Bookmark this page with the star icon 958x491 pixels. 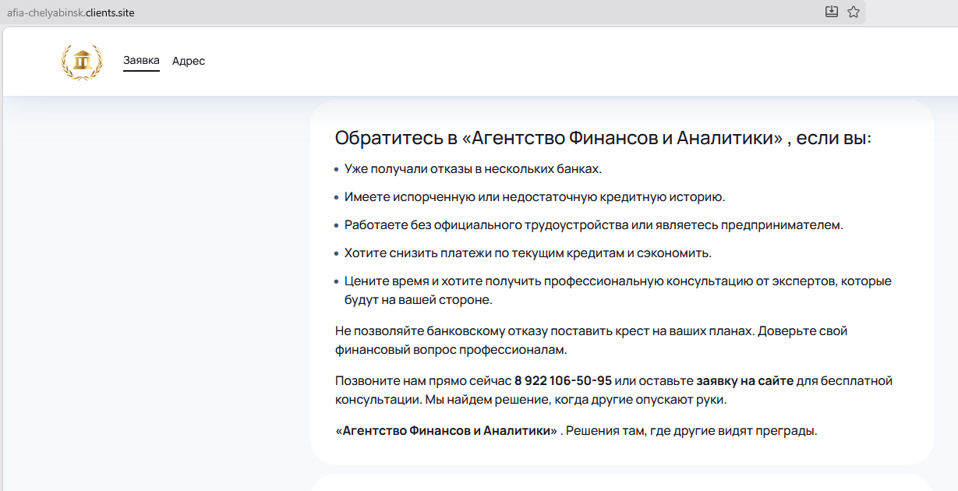[x=854, y=12]
